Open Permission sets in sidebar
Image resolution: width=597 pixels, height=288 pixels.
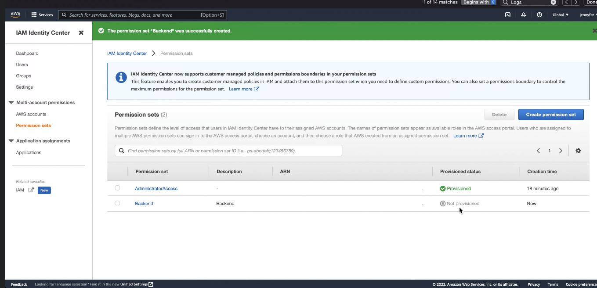pos(33,126)
